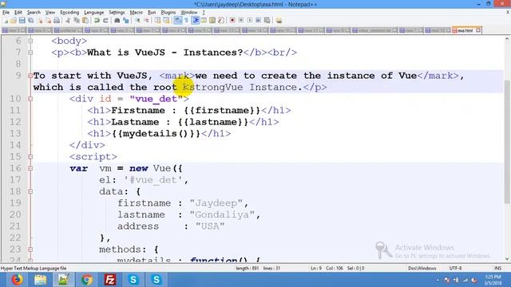Click the Copy toolbar icon
The width and height of the screenshot is (511, 287).
pyautogui.click(x=77, y=21)
